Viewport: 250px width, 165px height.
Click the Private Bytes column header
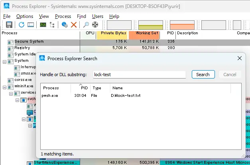(112, 33)
